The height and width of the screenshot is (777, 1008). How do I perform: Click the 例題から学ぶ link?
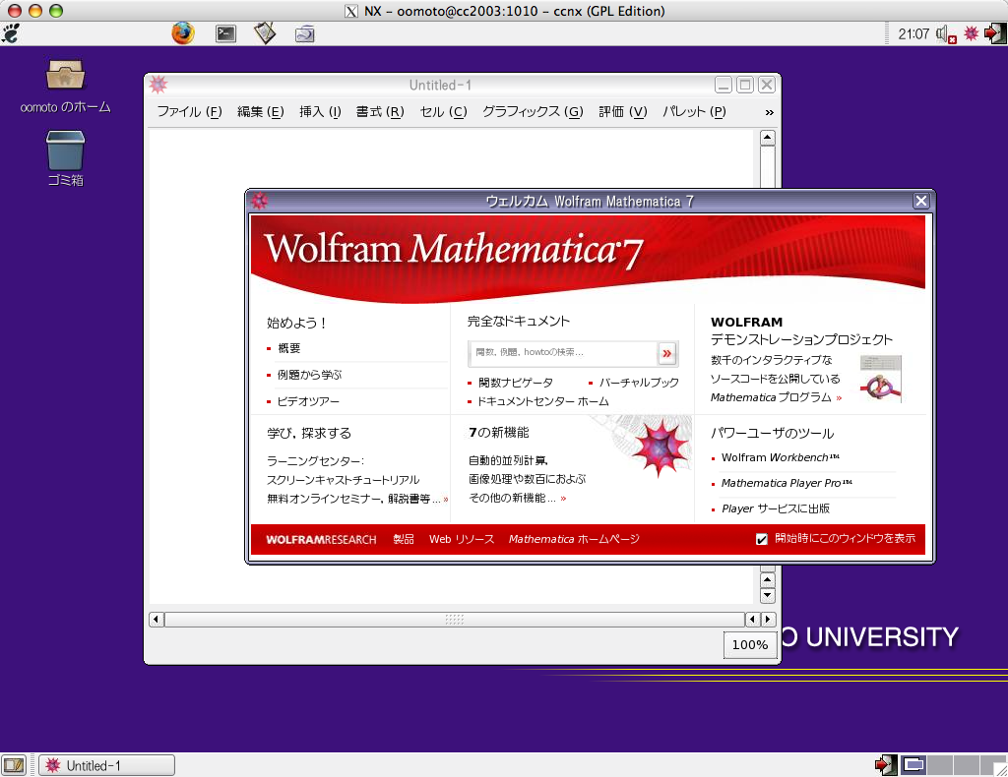click(x=309, y=375)
